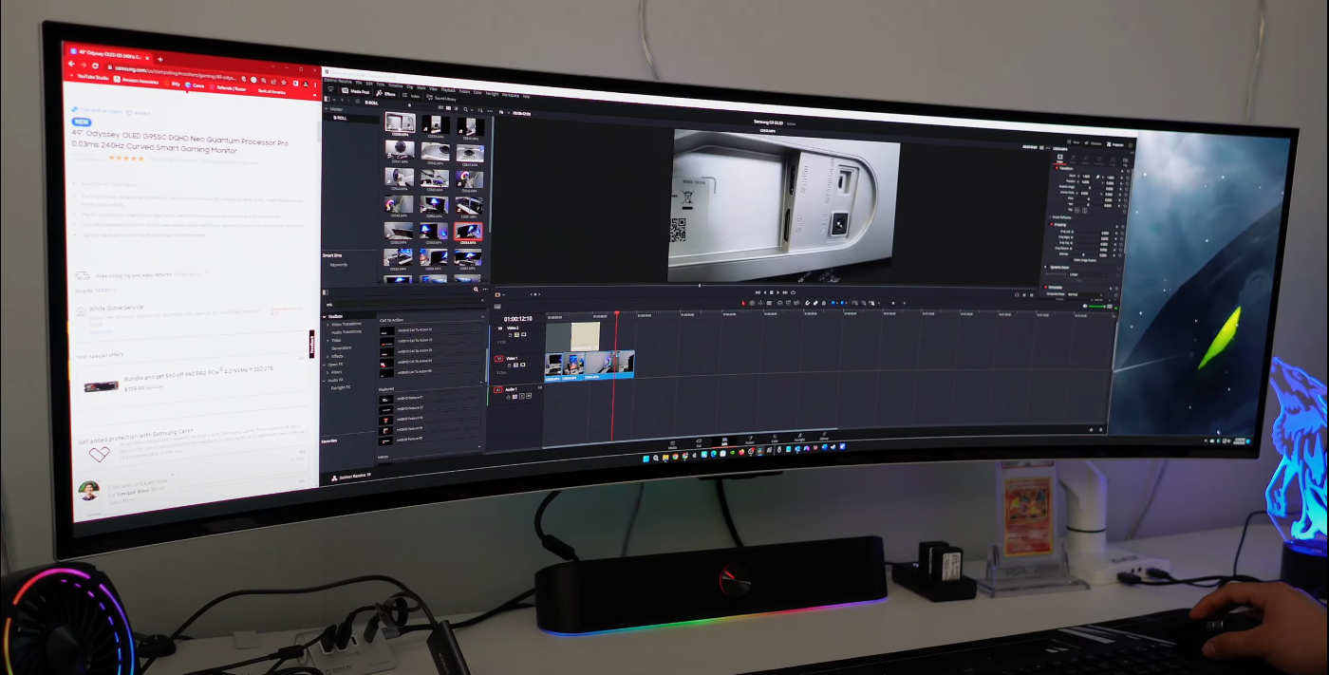This screenshot has width=1329, height=675.
Task: Open the Media Pool panel in Resolve
Action: pyautogui.click(x=357, y=93)
